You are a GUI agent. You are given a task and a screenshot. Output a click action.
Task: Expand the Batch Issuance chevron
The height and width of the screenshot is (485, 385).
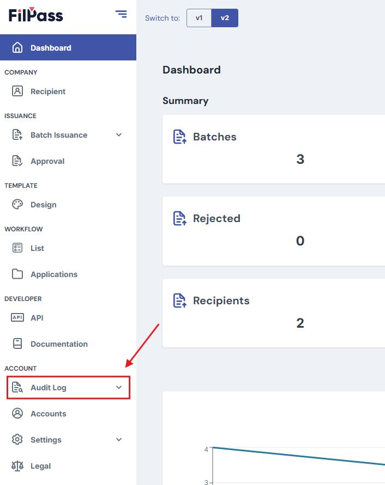(119, 135)
